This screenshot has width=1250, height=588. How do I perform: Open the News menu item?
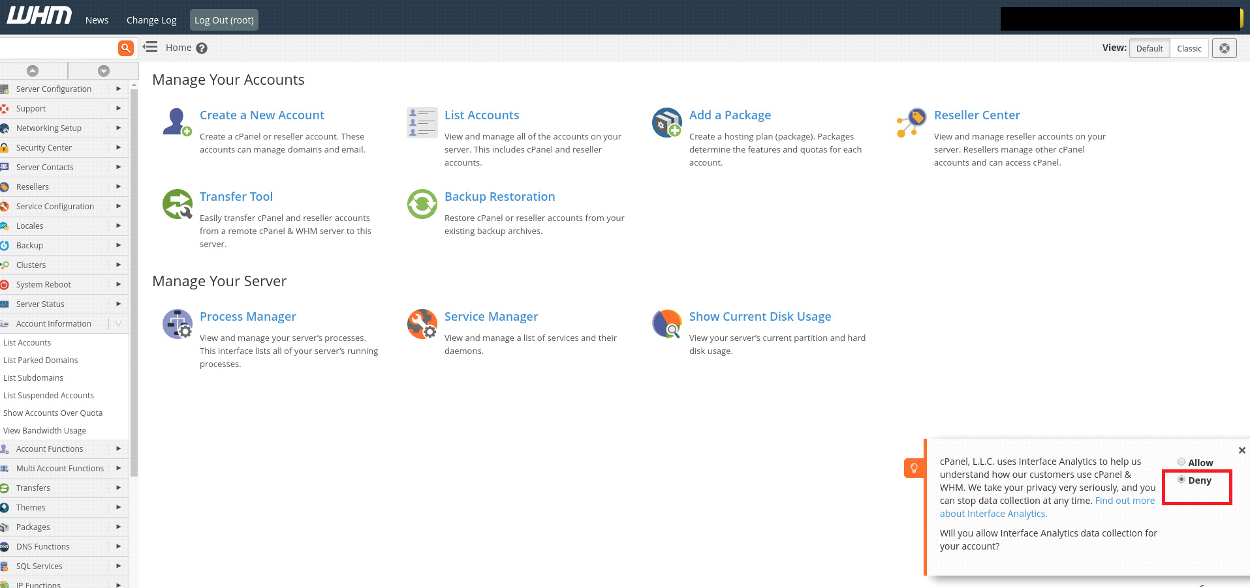(x=97, y=20)
